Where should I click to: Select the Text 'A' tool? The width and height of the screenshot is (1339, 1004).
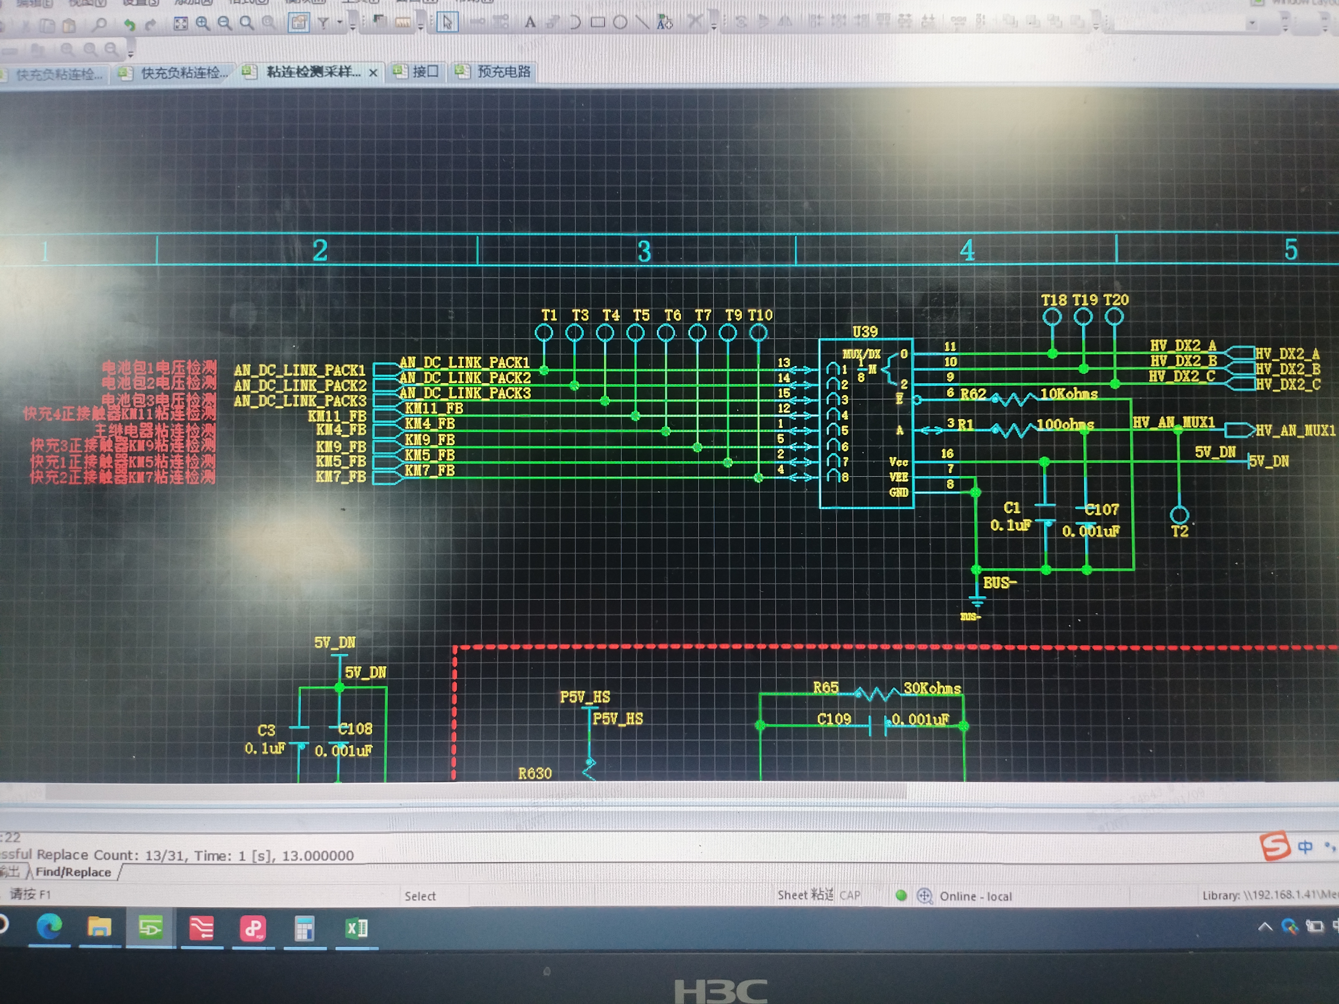click(530, 23)
